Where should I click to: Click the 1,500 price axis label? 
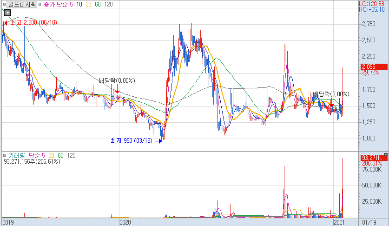(x=369, y=106)
